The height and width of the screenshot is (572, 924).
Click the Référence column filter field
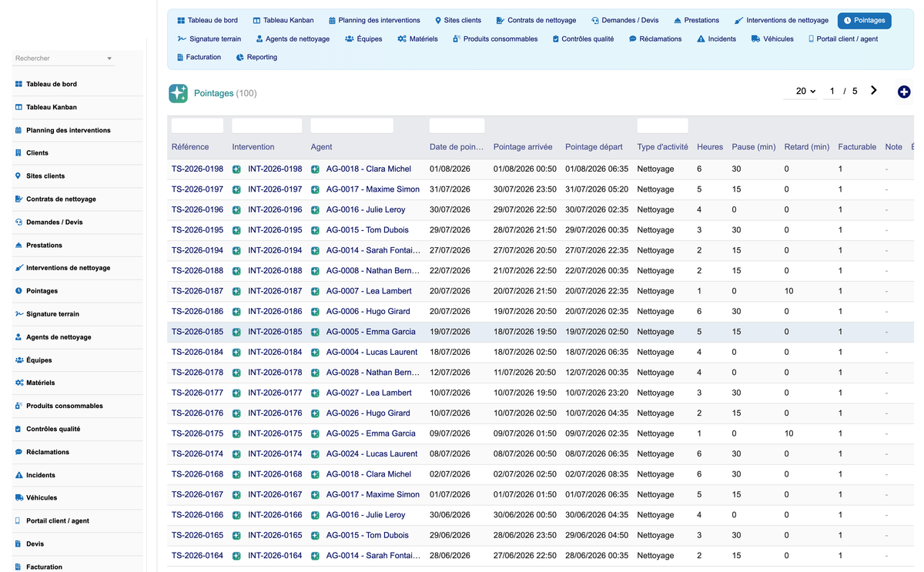click(x=197, y=125)
